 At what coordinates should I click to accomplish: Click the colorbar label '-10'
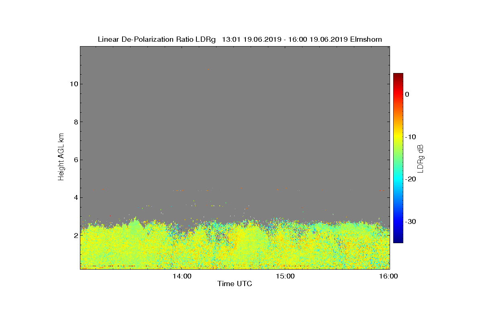pos(410,137)
